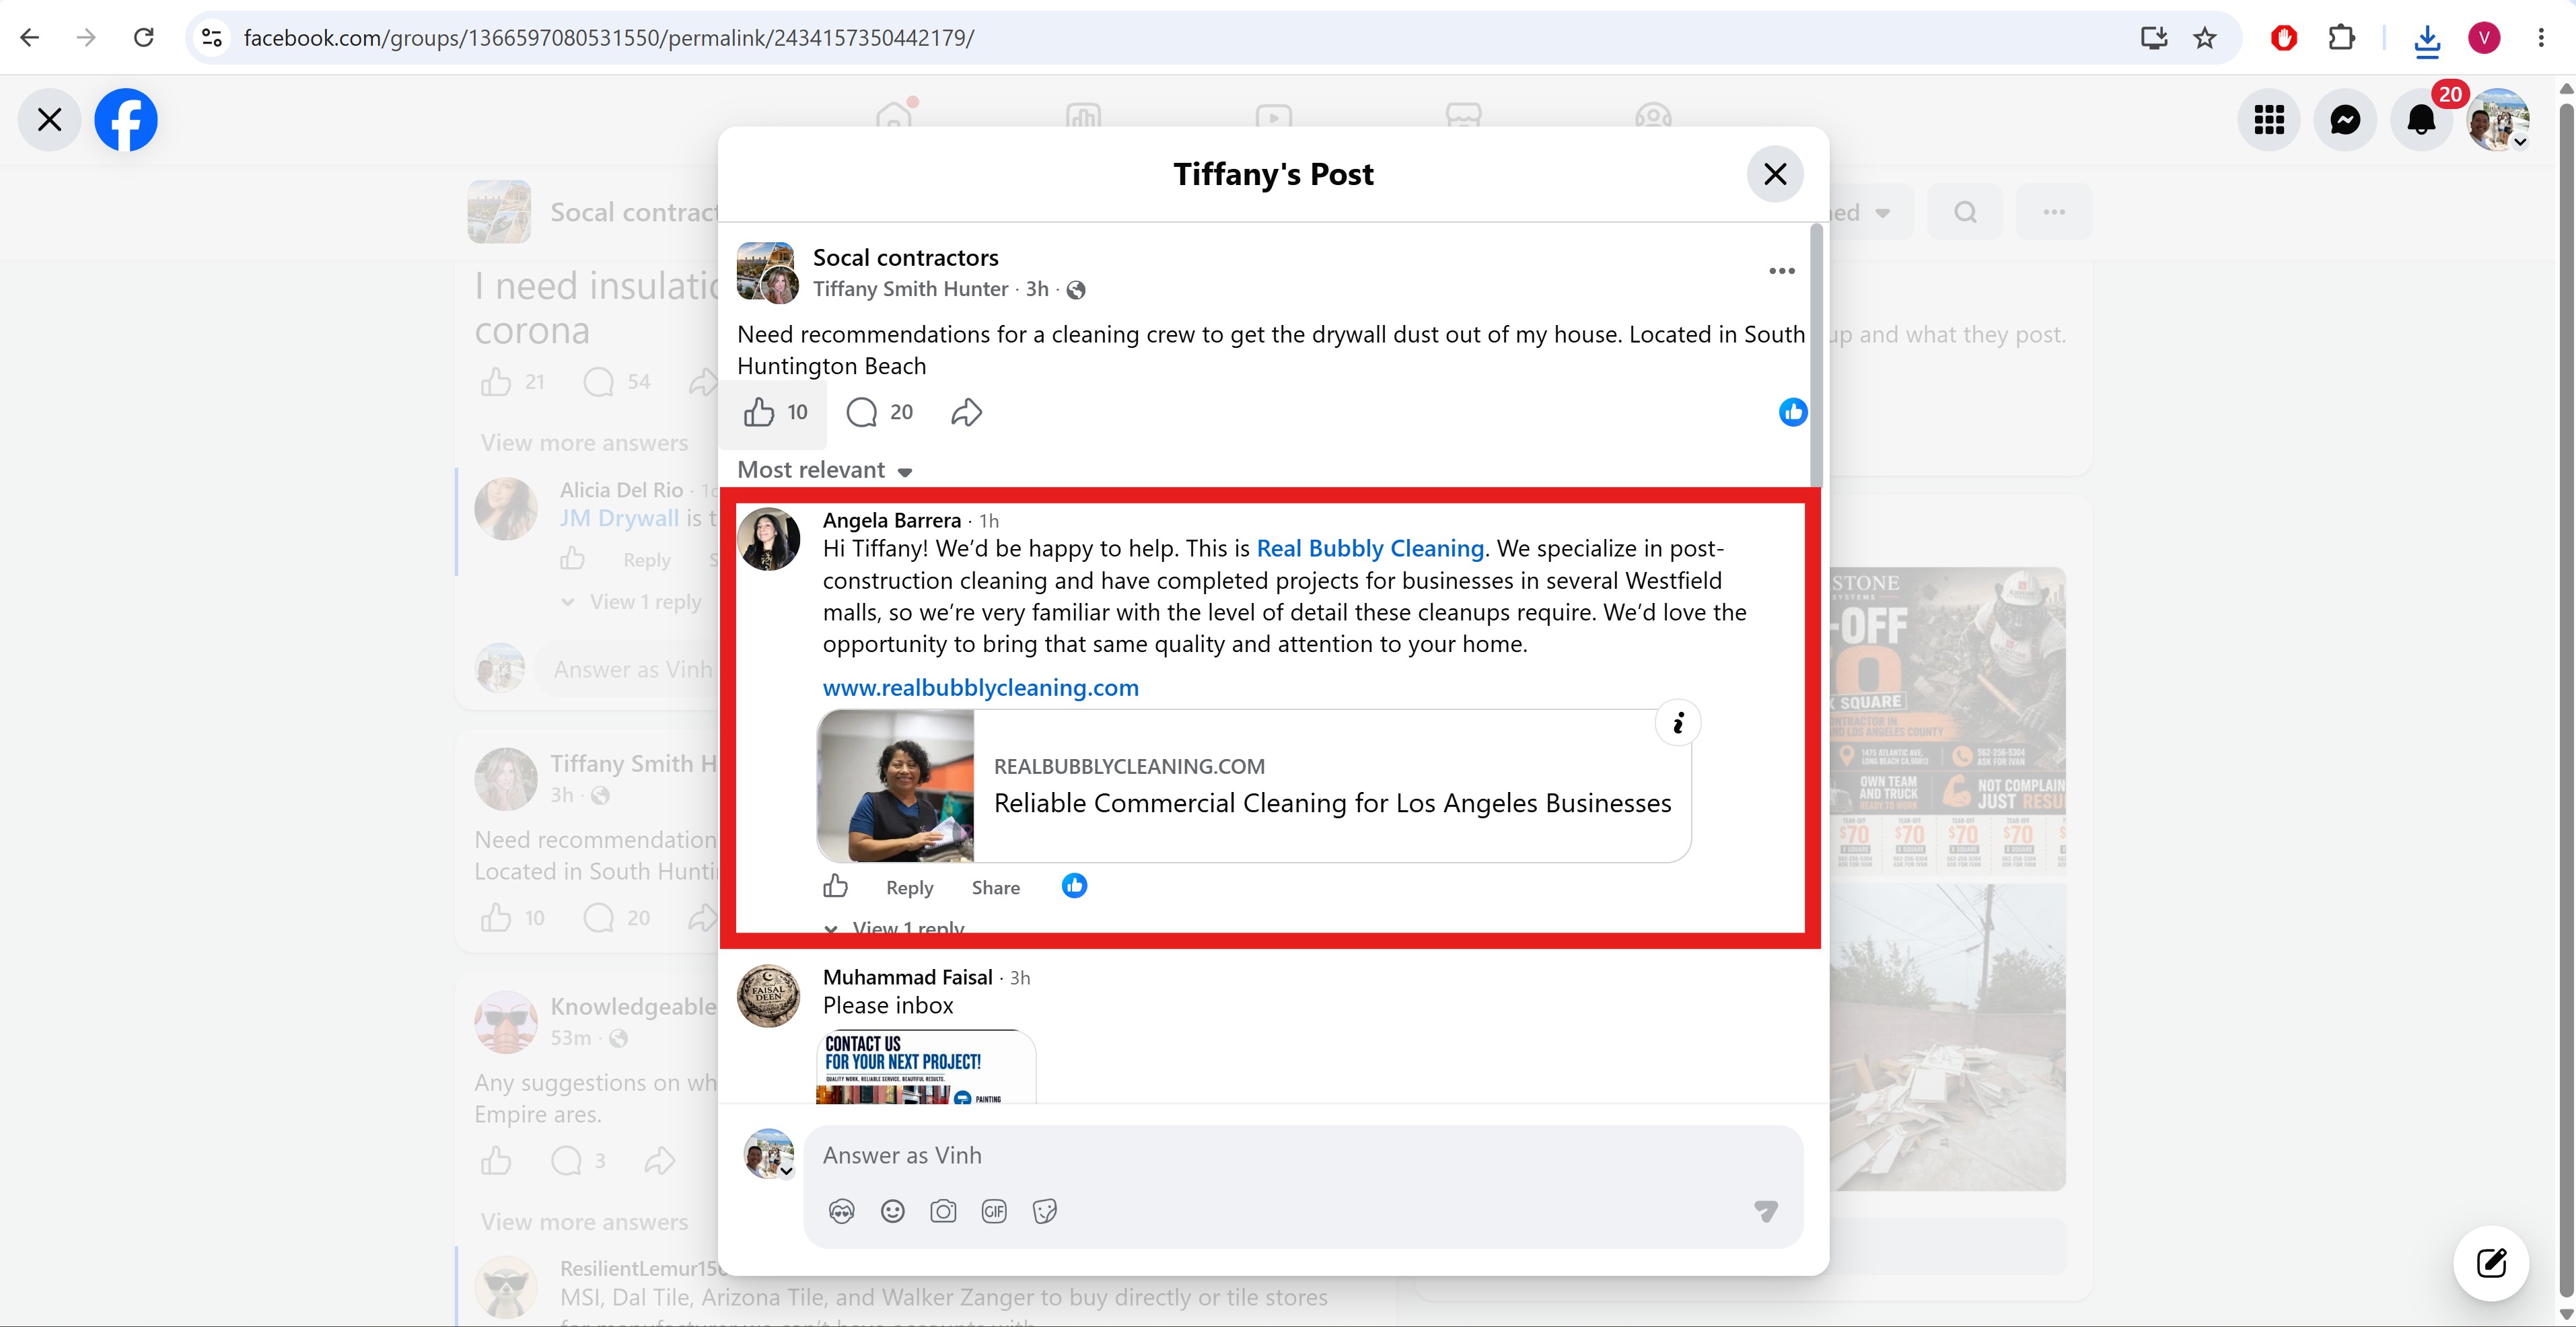The width and height of the screenshot is (2576, 1327).
Task: Open the Reliable Commercial Cleaning link preview
Action: pyautogui.click(x=1254, y=786)
